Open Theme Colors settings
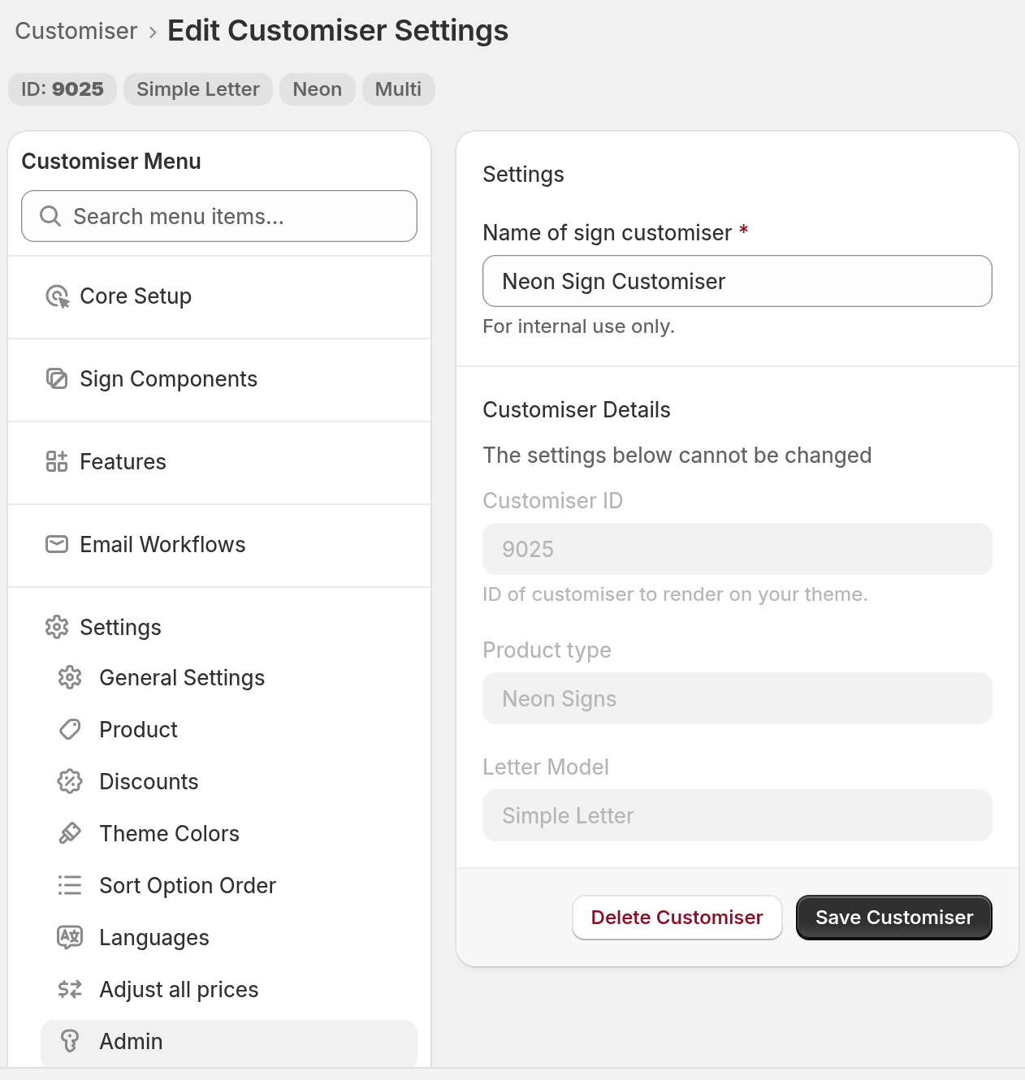The image size is (1025, 1080). tap(229, 834)
